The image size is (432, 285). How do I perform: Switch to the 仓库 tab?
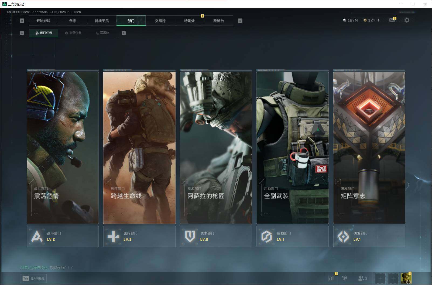point(73,21)
